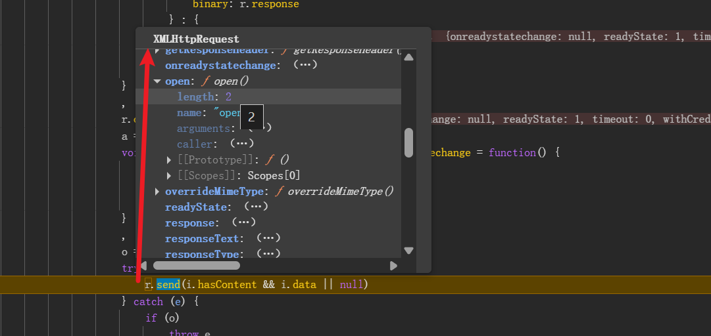Invoke the onreadystatechange getter ellipsis

pyautogui.click(x=305, y=66)
